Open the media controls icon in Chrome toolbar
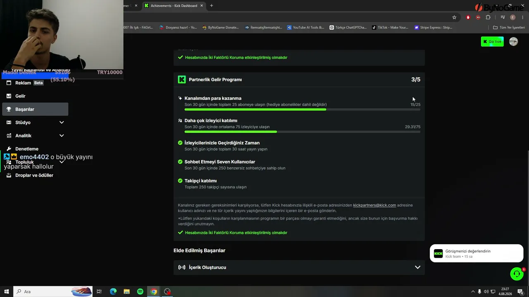529x297 pixels. point(503,17)
